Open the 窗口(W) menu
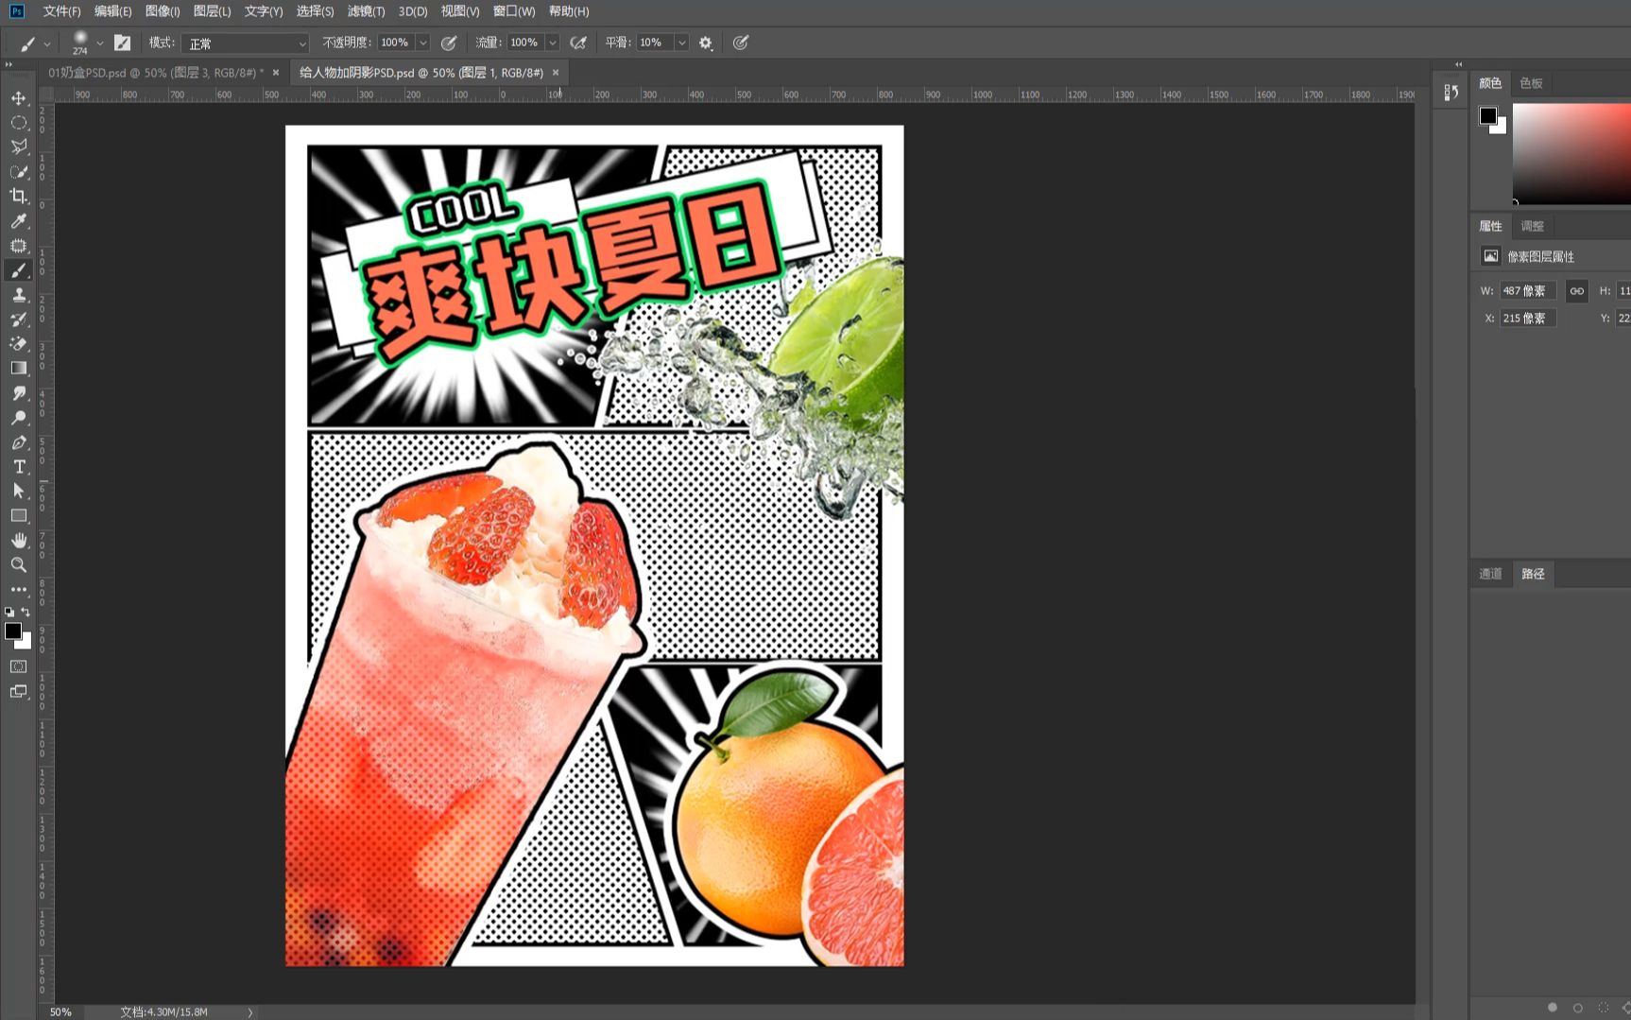The height and width of the screenshot is (1020, 1631). click(514, 11)
